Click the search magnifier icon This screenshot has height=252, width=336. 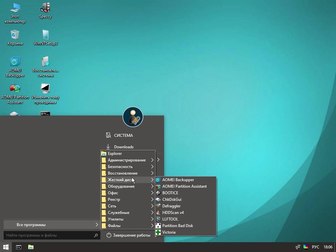96,235
